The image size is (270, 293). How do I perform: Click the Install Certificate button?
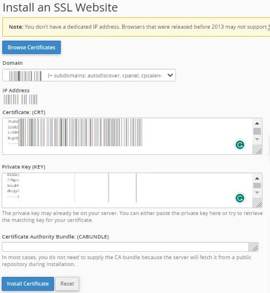(x=28, y=284)
